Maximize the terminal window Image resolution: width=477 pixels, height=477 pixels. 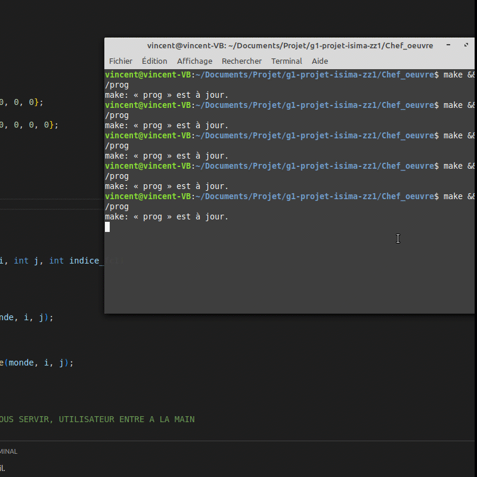click(466, 45)
